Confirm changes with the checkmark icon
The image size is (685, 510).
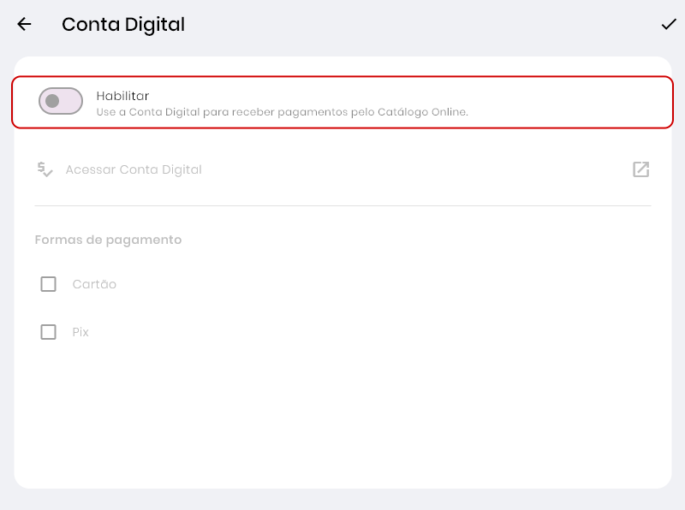[669, 25]
